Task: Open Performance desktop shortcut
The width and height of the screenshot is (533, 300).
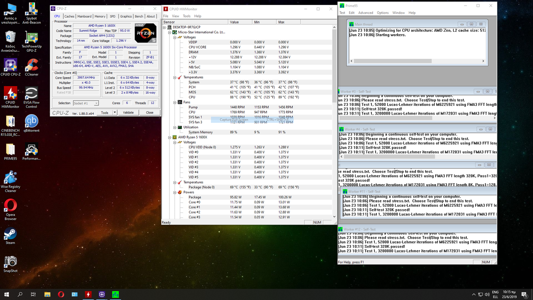Action: [x=31, y=152]
